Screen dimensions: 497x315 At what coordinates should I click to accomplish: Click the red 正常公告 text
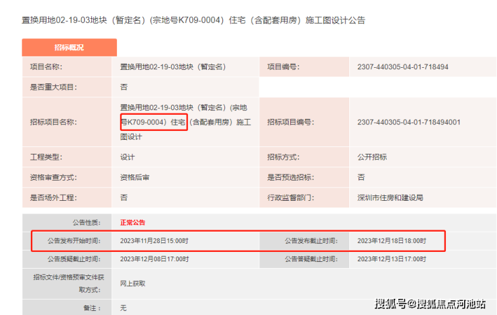133,223
